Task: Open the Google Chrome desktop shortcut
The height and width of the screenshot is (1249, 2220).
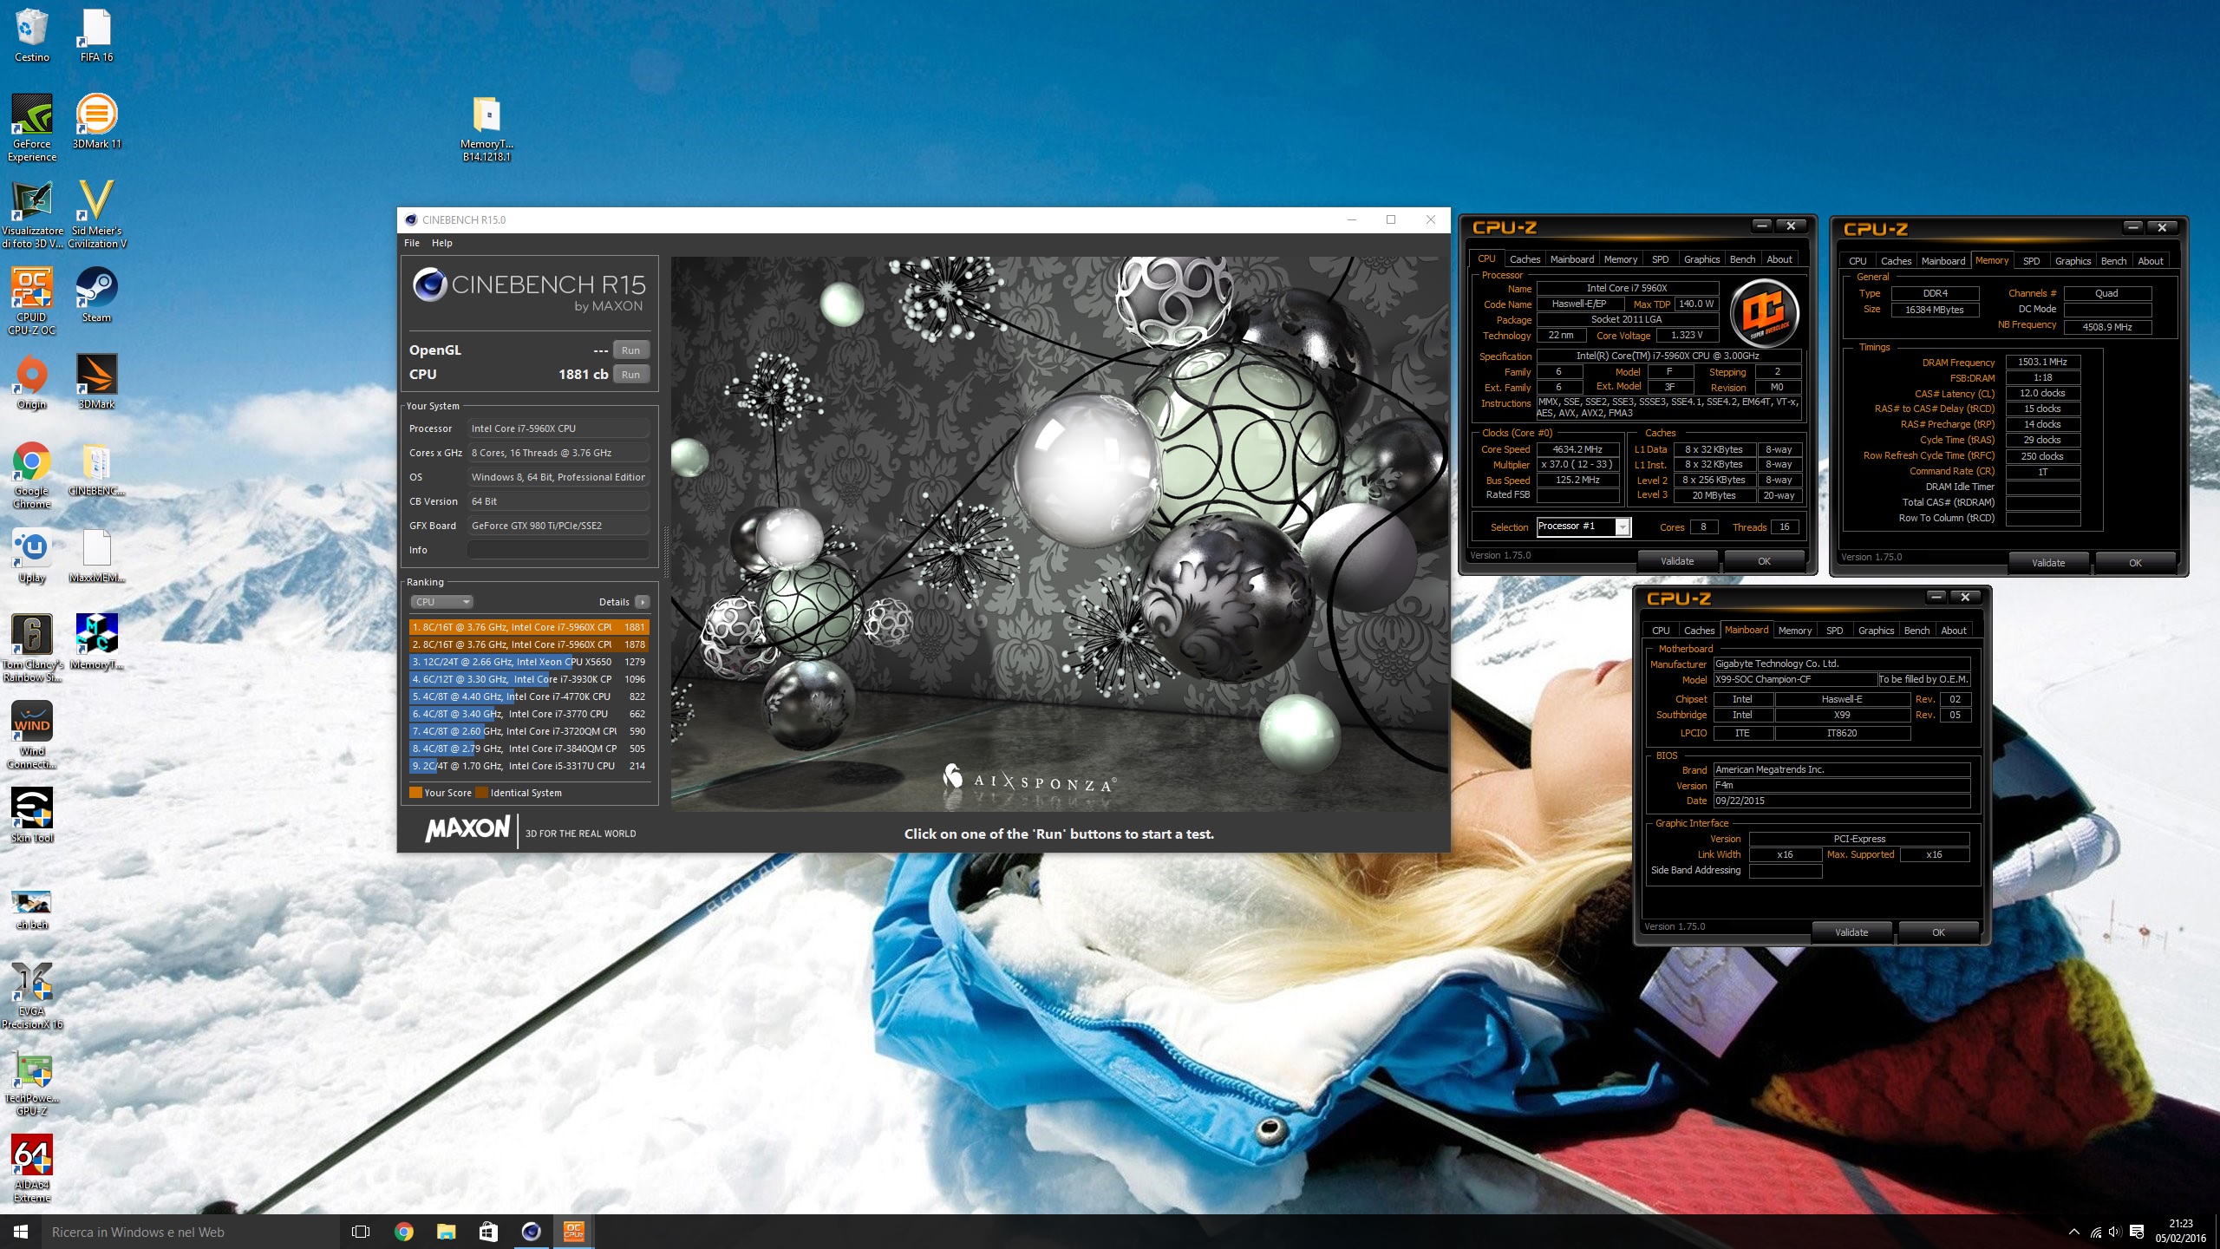Action: (32, 474)
